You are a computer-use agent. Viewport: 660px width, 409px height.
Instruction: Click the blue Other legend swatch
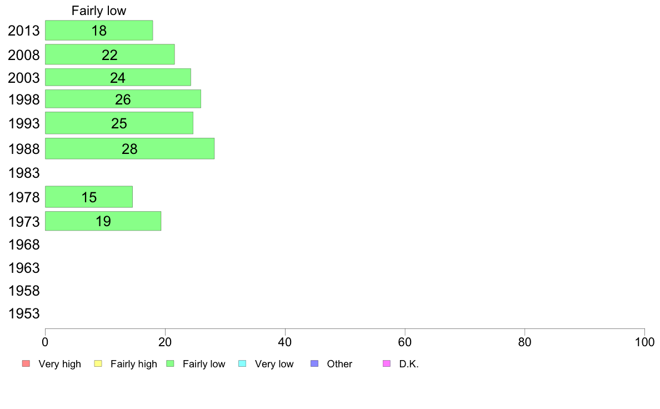314,363
